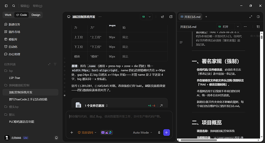Open the search icon in title bar

point(14,6)
